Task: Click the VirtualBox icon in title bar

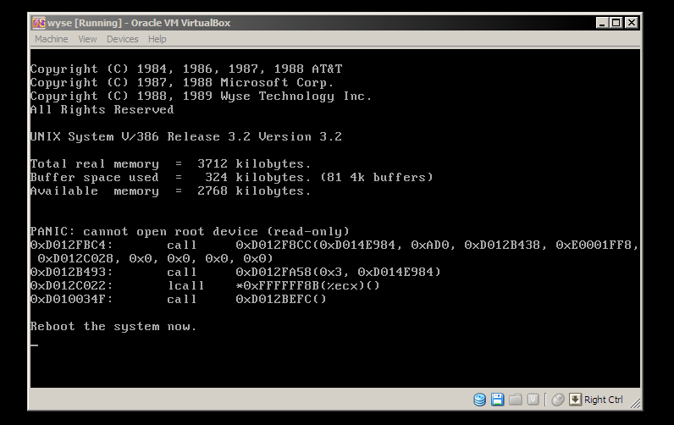Action: [39, 23]
